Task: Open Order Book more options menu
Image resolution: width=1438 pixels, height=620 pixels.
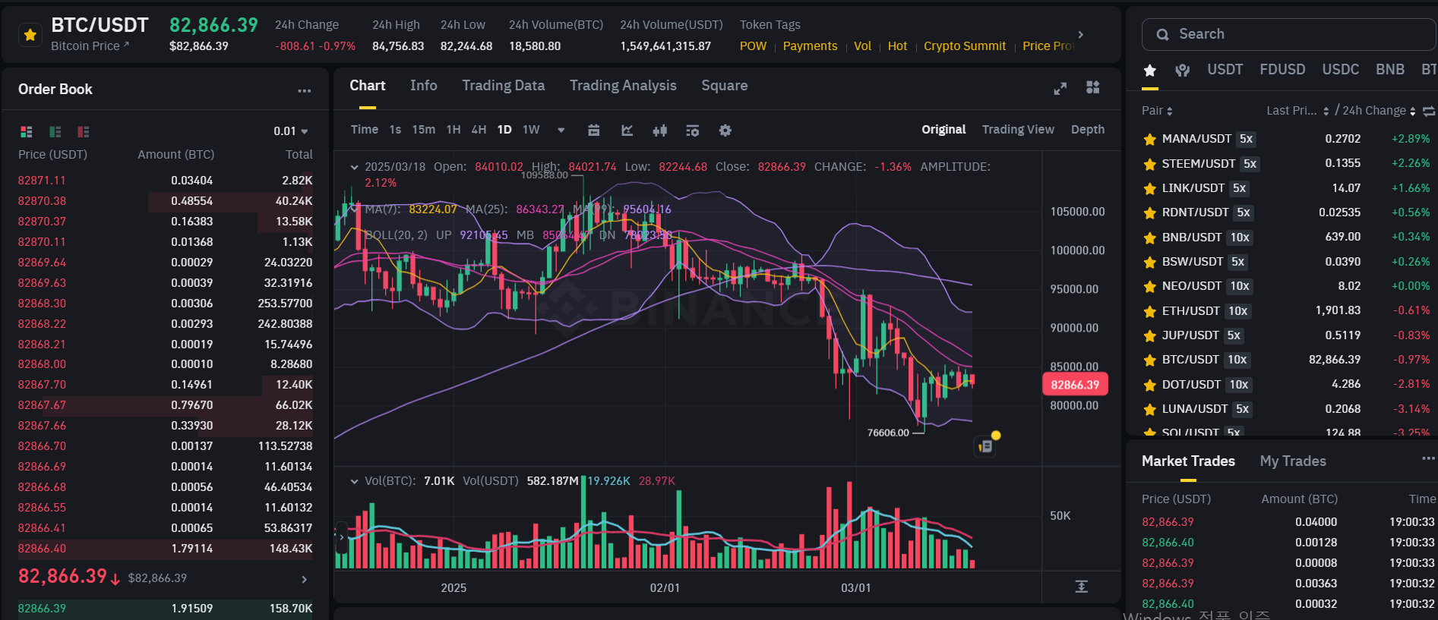Action: [305, 90]
